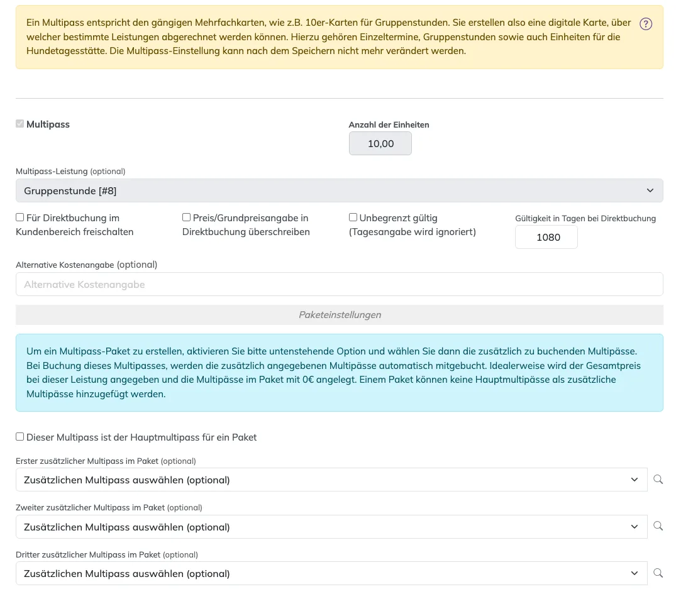The image size is (676, 599).
Task: Click the Alternative Kostenangabe text field
Action: pos(340,284)
